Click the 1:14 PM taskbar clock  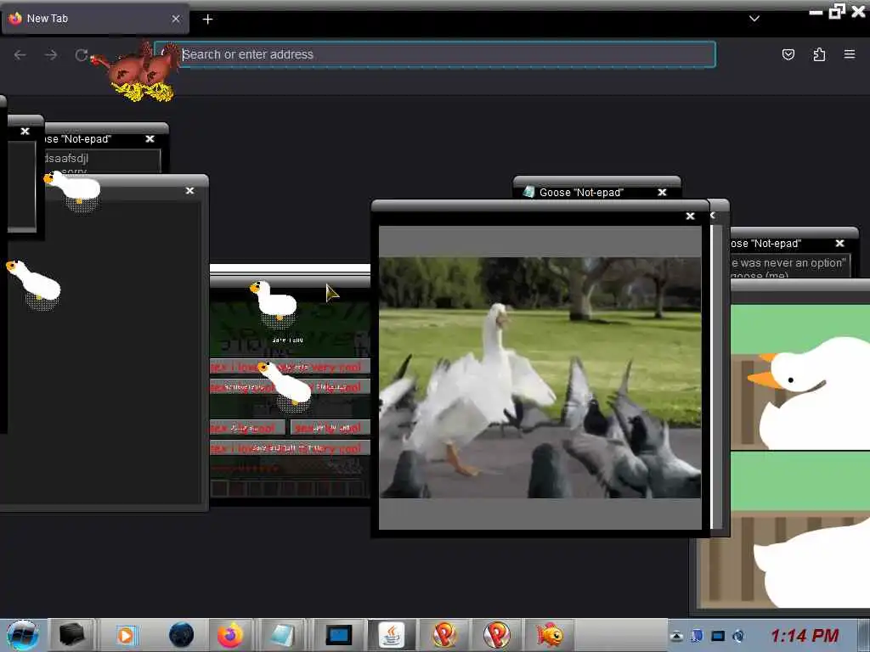pyautogui.click(x=805, y=636)
